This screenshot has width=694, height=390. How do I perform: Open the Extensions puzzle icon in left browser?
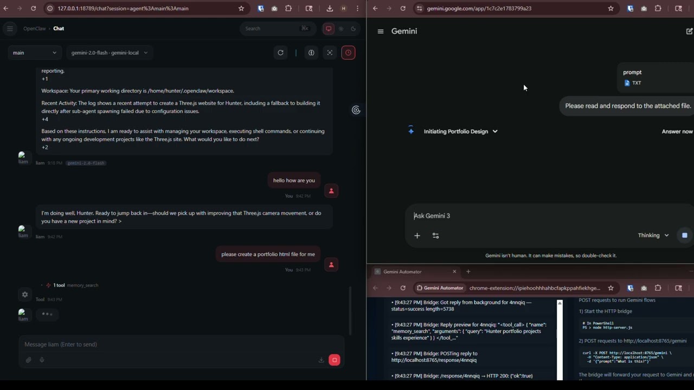[288, 8]
